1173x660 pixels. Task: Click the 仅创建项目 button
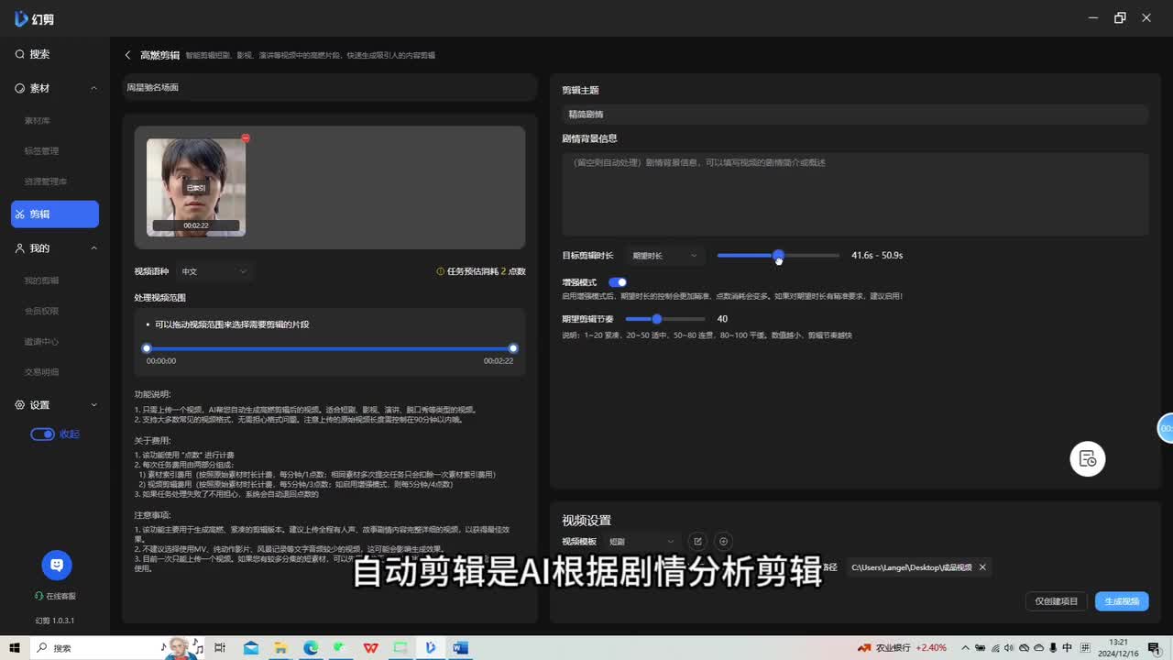(x=1057, y=601)
